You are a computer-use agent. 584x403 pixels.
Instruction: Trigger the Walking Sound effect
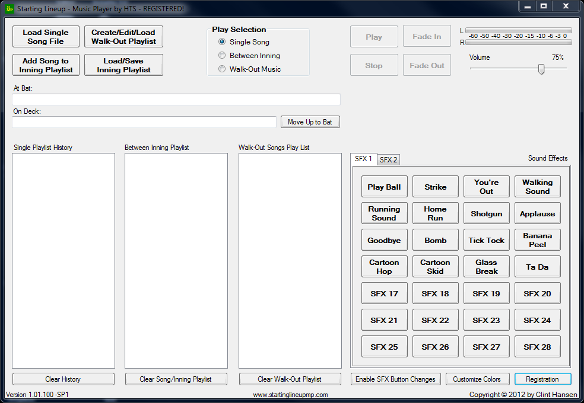coord(538,187)
